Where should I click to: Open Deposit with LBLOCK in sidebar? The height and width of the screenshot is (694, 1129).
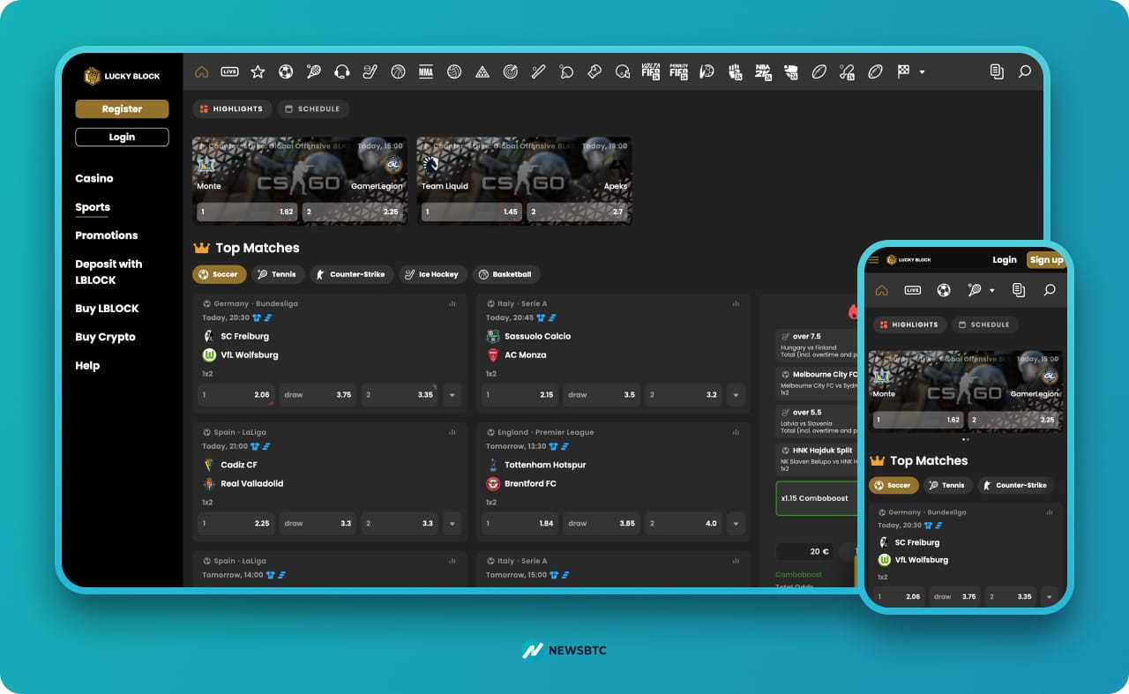click(x=108, y=272)
